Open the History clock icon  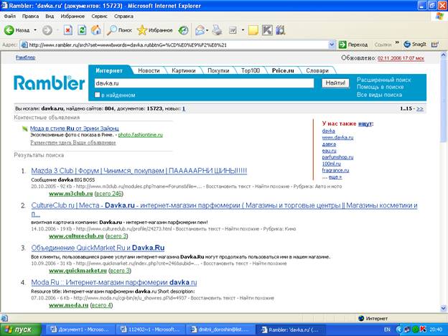point(183,30)
